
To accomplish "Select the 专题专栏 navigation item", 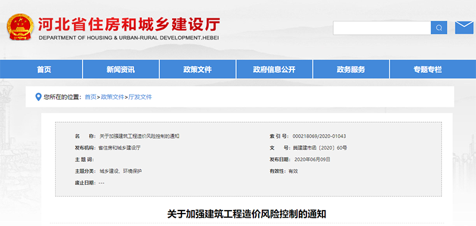I will click(428, 69).
